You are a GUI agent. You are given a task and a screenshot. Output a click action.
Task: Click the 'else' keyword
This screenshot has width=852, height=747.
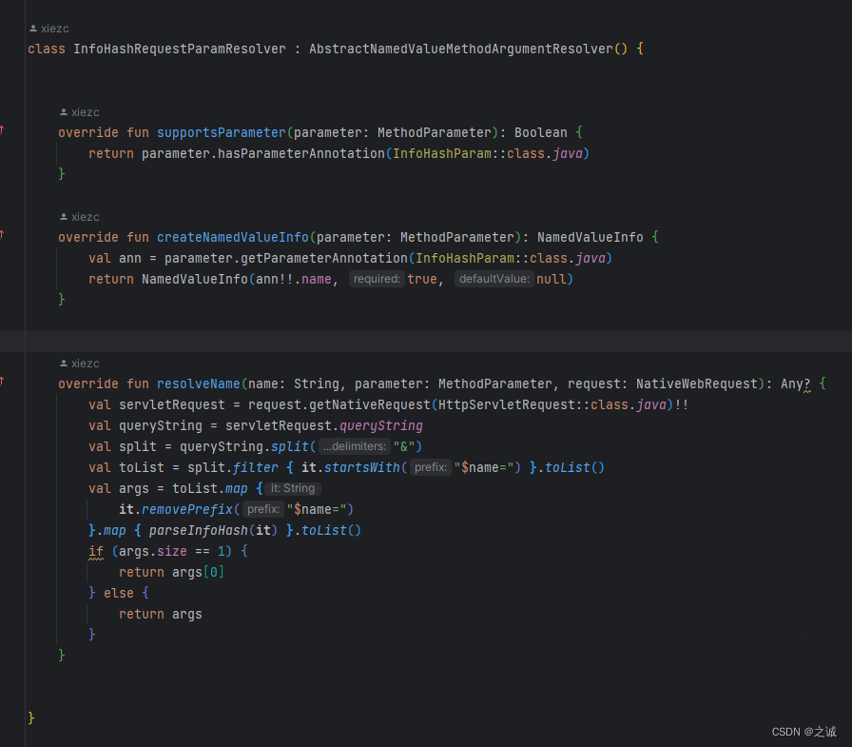click(119, 593)
